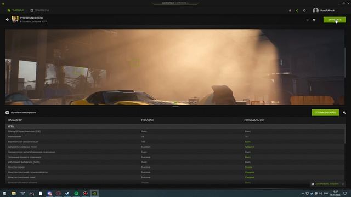Open notifications bell icon

pyautogui.click(x=290, y=10)
